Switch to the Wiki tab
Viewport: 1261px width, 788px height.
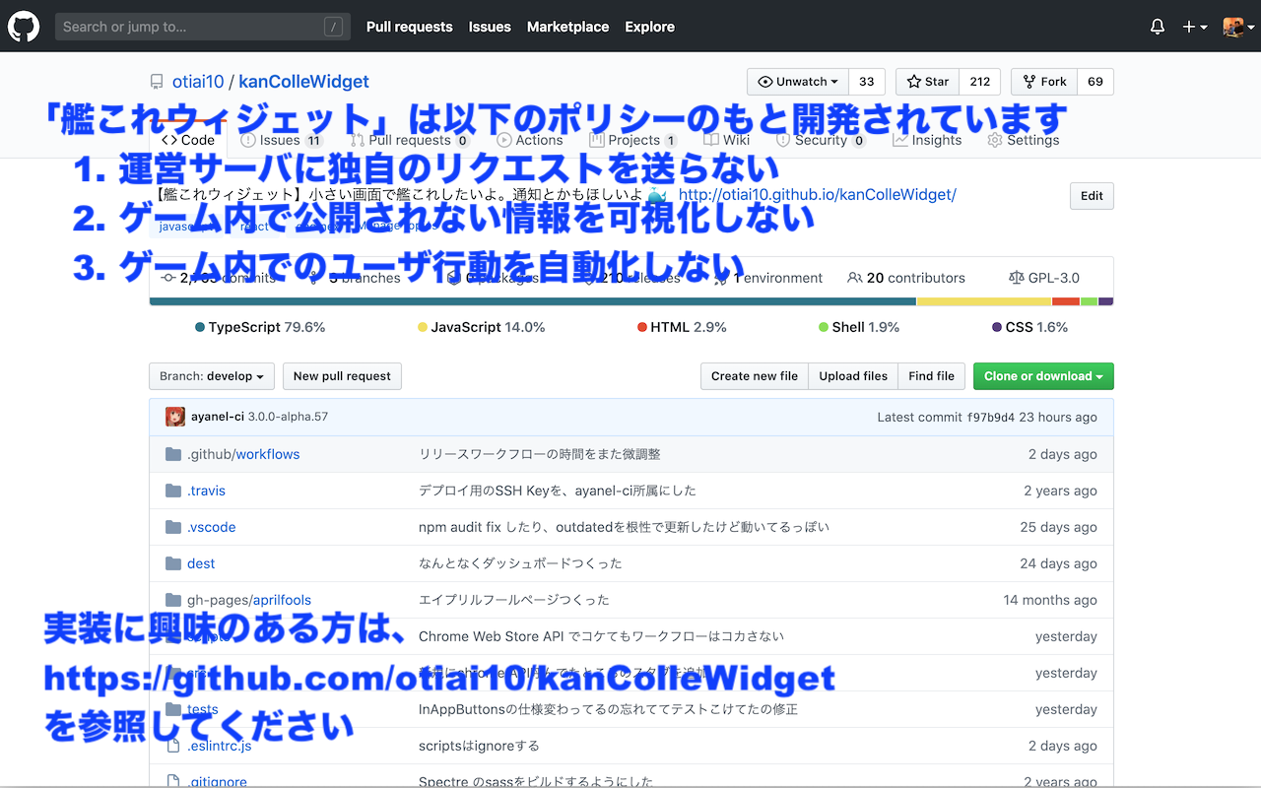click(x=728, y=140)
